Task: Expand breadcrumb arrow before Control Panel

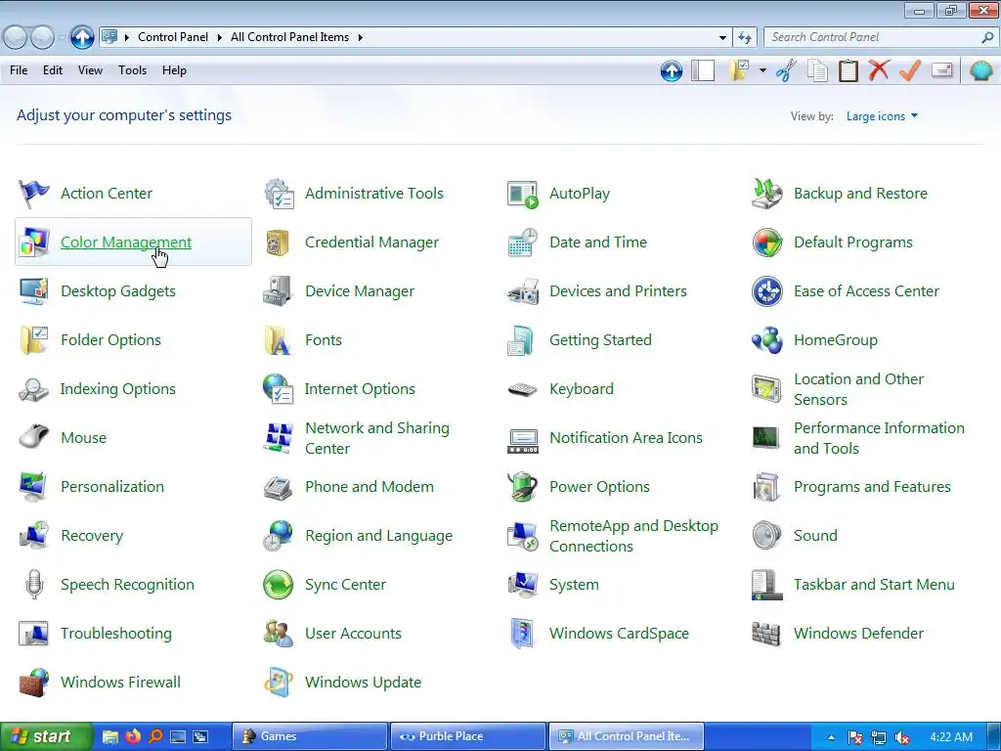Action: [x=126, y=38]
